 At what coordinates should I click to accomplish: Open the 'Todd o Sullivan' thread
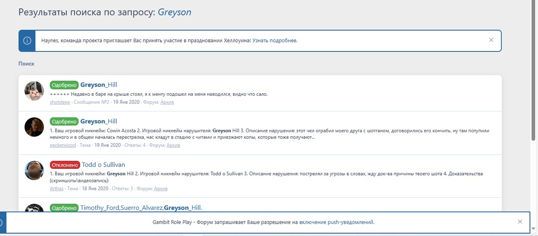coord(103,165)
